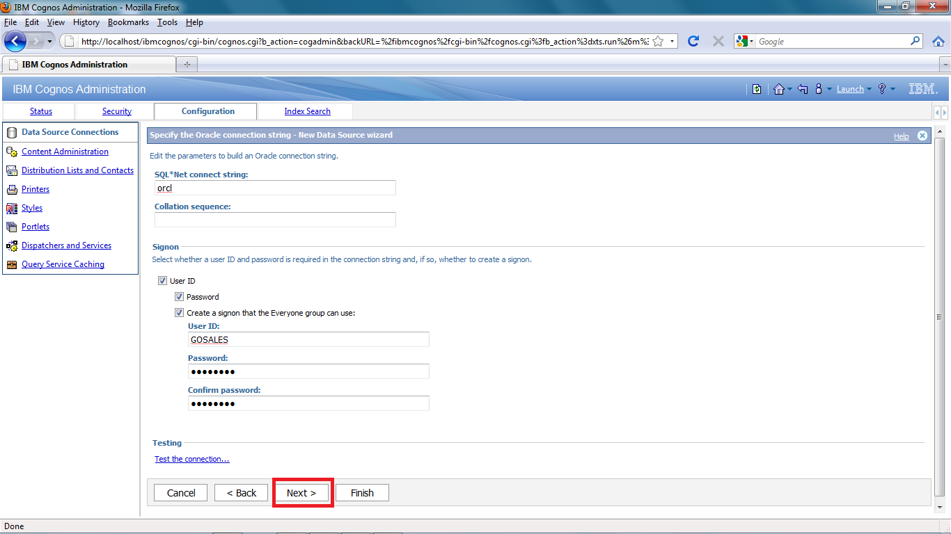Toggle the Password checkbox
This screenshot has height=534, width=951.
click(179, 297)
